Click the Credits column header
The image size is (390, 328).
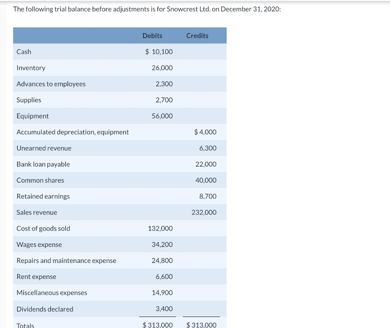click(x=197, y=36)
